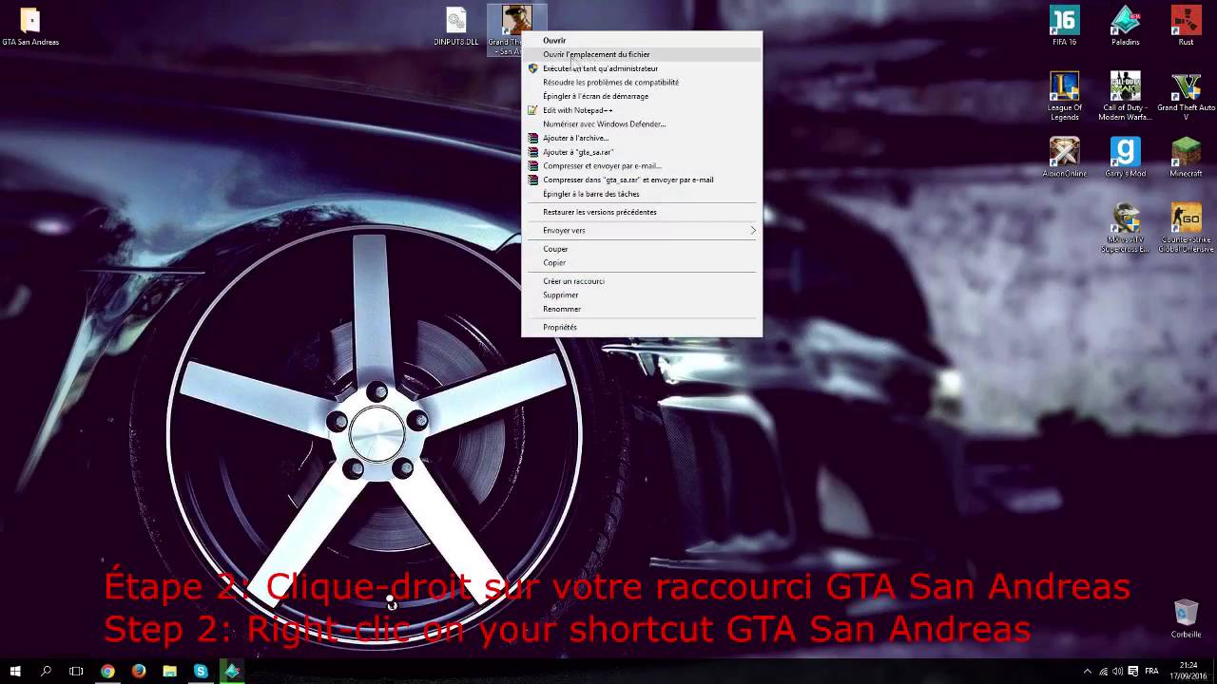Viewport: 1217px width, 684px height.
Task: Choose Numériser avec Windows Defender
Action: click(642, 124)
